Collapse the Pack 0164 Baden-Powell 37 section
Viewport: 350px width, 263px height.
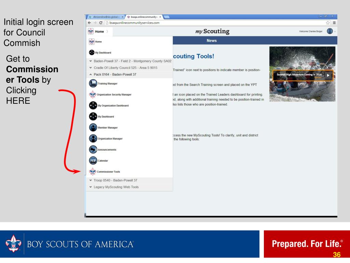(130, 74)
